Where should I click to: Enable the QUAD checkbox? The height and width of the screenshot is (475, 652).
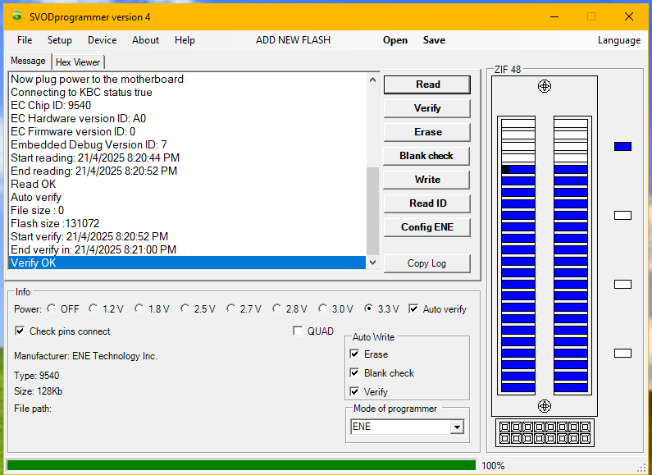click(x=298, y=331)
